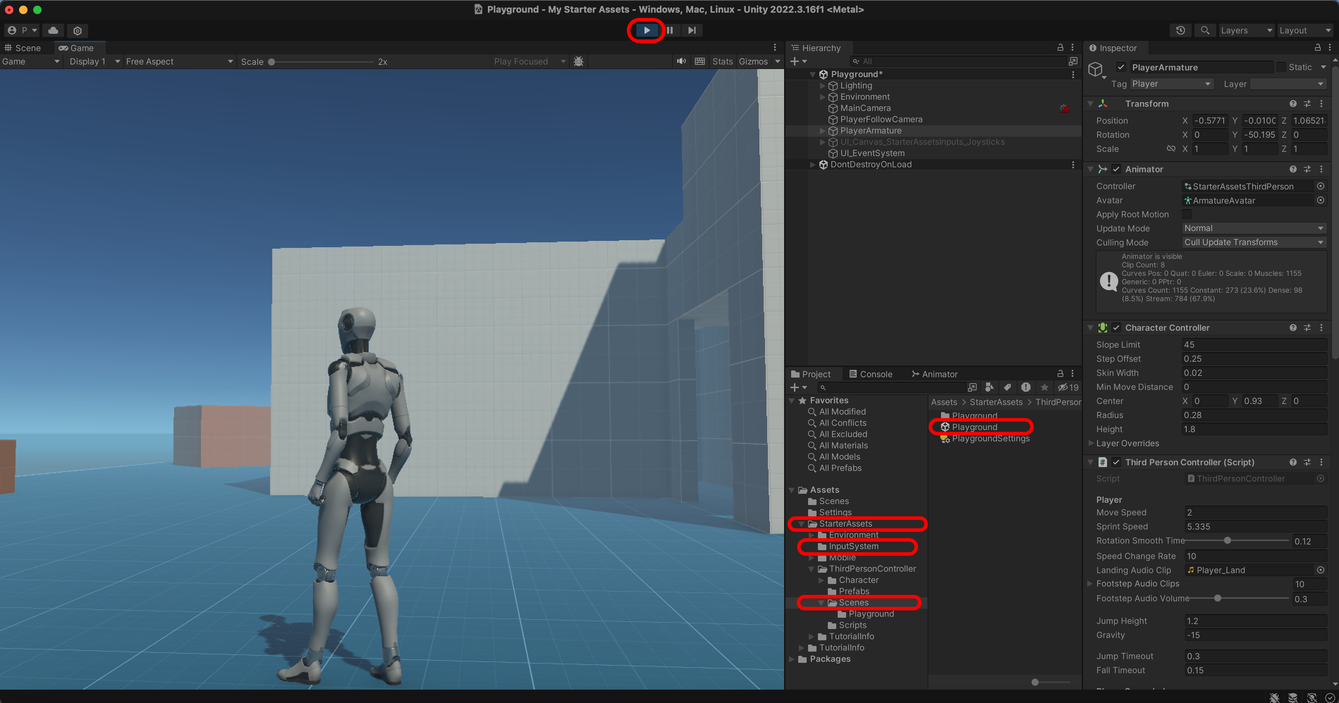Switch to the Console tab
The image size is (1339, 703).
871,374
